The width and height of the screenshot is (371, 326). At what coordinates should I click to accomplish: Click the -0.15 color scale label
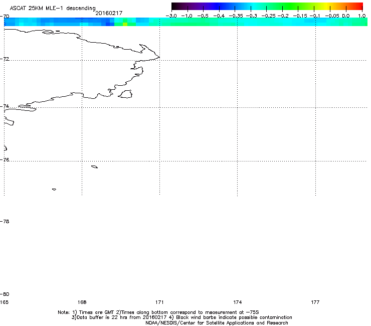point(300,16)
